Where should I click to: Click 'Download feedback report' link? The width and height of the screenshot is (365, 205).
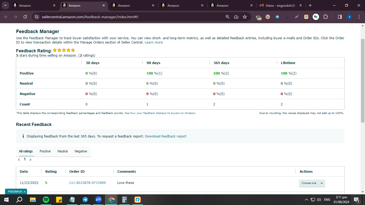166,136
